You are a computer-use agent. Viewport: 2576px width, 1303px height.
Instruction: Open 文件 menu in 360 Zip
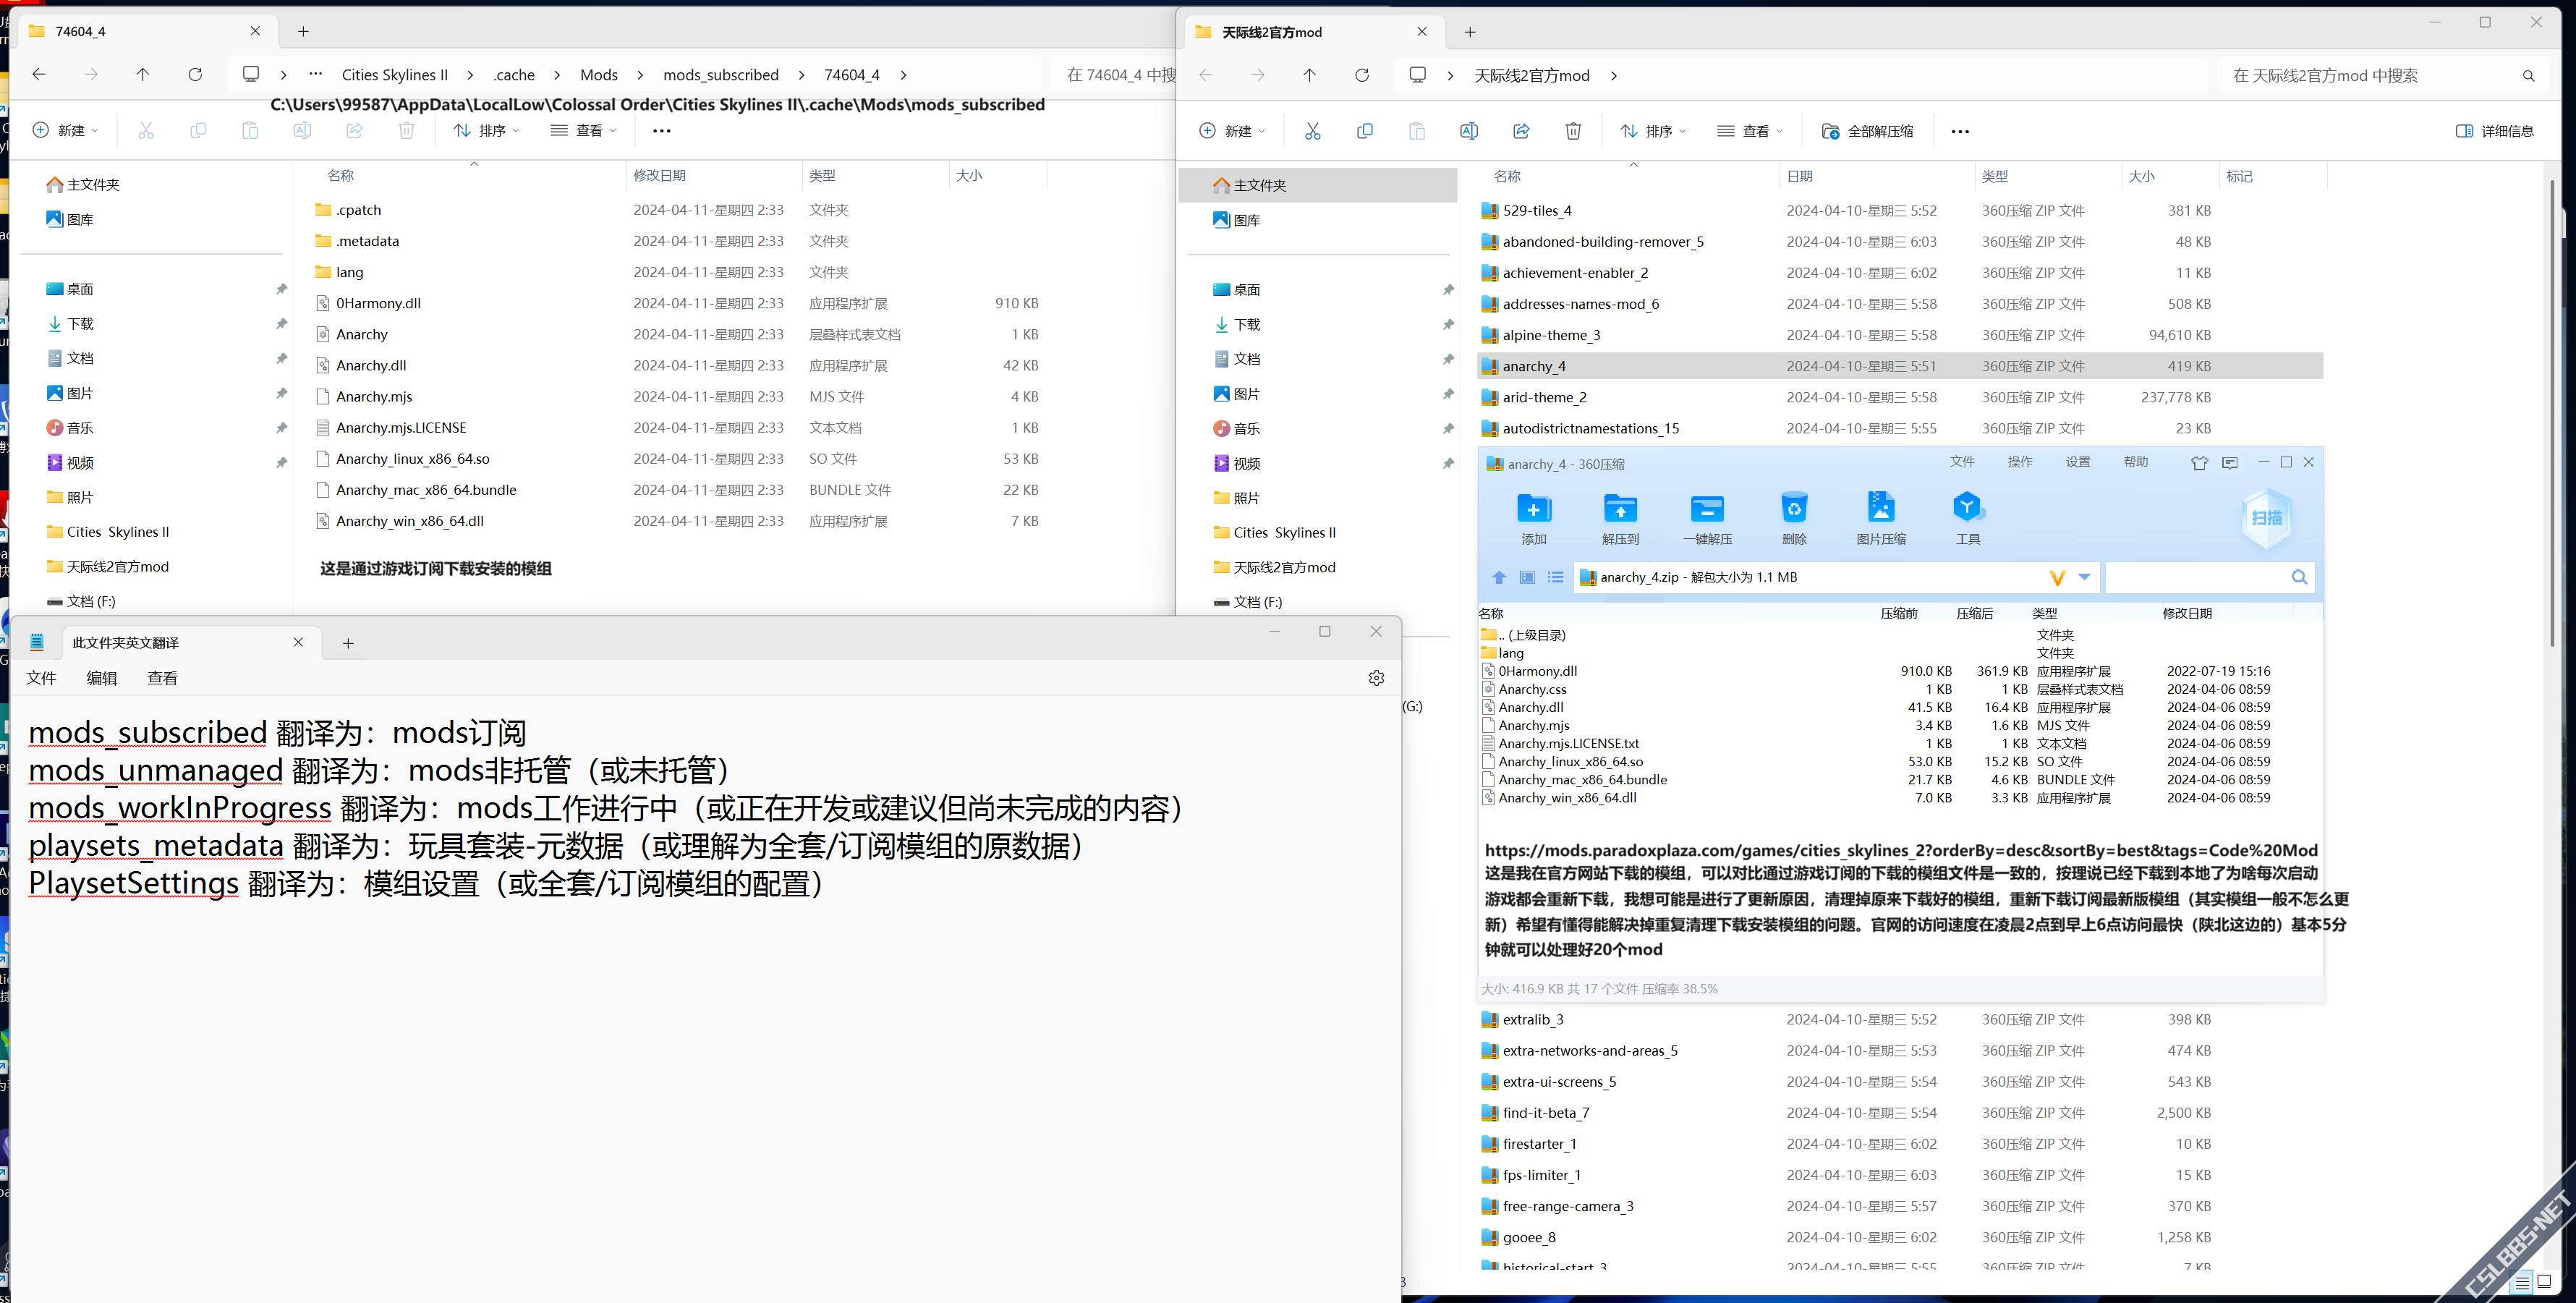1962,462
